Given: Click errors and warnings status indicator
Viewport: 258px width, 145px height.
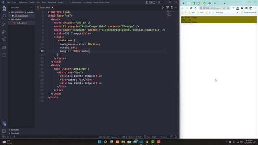Looking at the screenshot, I should [x=6, y=137].
